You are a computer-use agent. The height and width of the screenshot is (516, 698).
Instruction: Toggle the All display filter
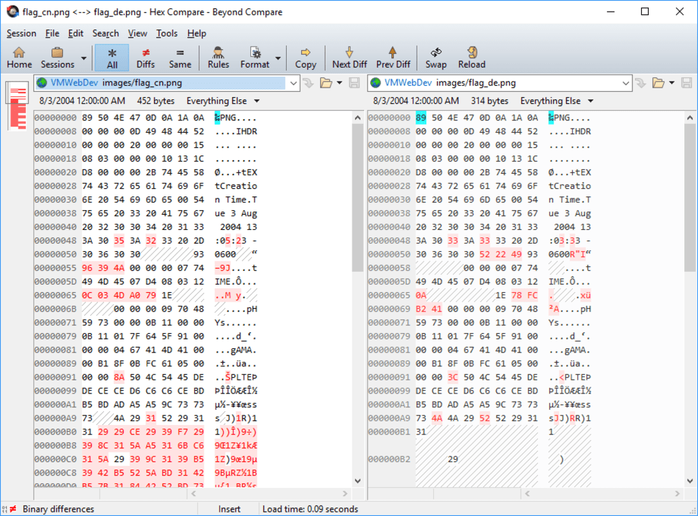(x=112, y=57)
